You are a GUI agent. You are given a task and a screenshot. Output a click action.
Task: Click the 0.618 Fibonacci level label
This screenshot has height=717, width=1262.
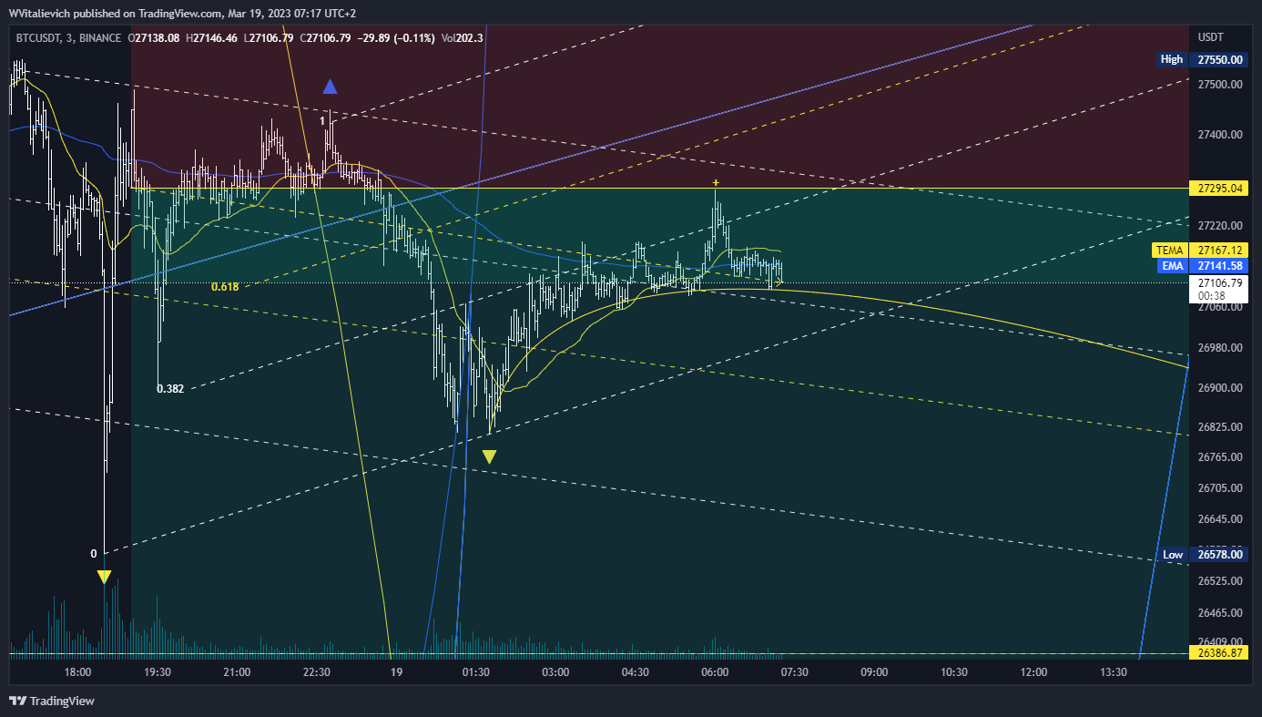225,286
